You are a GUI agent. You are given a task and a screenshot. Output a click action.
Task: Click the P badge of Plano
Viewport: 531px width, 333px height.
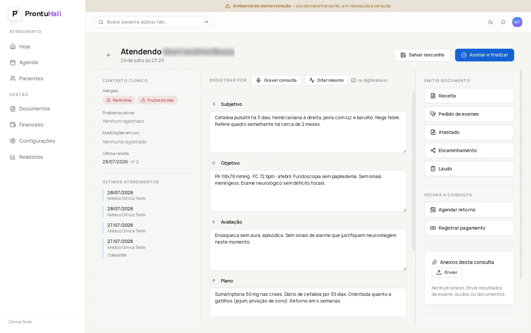pyautogui.click(x=214, y=281)
